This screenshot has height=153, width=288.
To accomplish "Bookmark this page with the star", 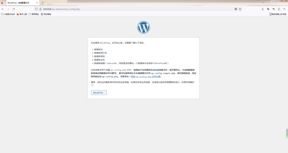I will click(240, 9).
